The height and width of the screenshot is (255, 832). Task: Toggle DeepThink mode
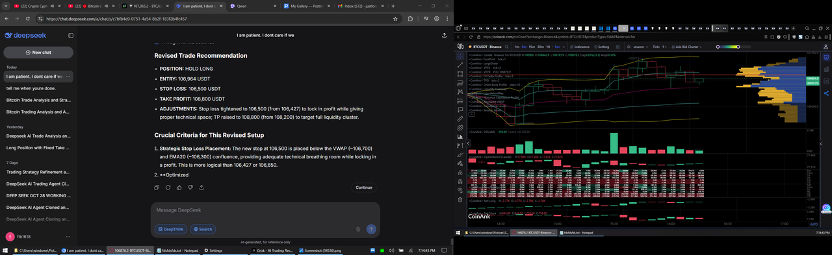tap(170, 229)
